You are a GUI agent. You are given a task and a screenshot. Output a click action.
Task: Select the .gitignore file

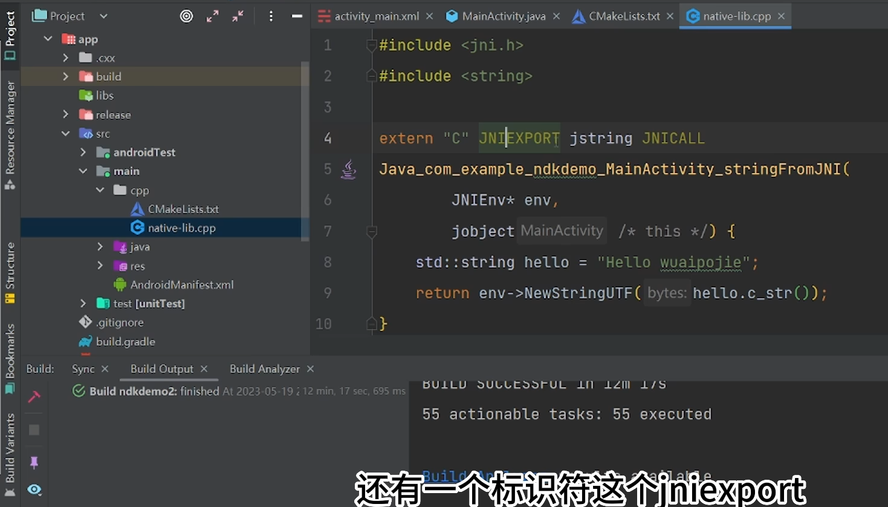click(x=112, y=322)
